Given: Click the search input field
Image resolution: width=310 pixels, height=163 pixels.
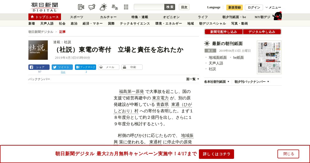Looking at the screenshot, I should click(149, 7).
